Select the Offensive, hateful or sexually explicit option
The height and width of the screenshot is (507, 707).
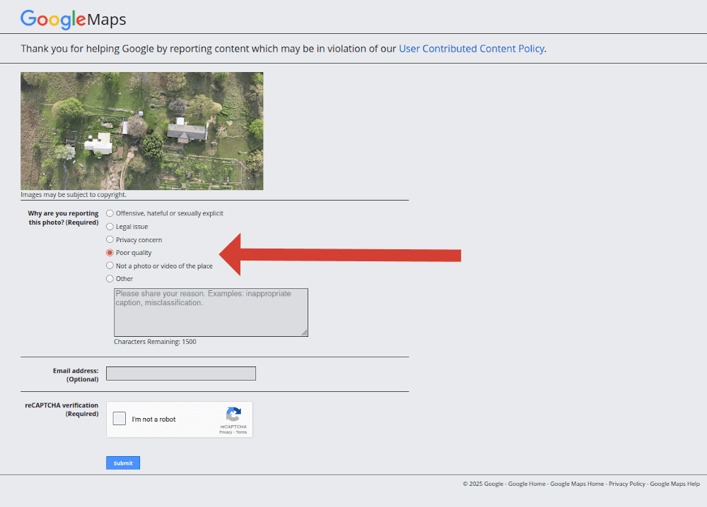(110, 213)
